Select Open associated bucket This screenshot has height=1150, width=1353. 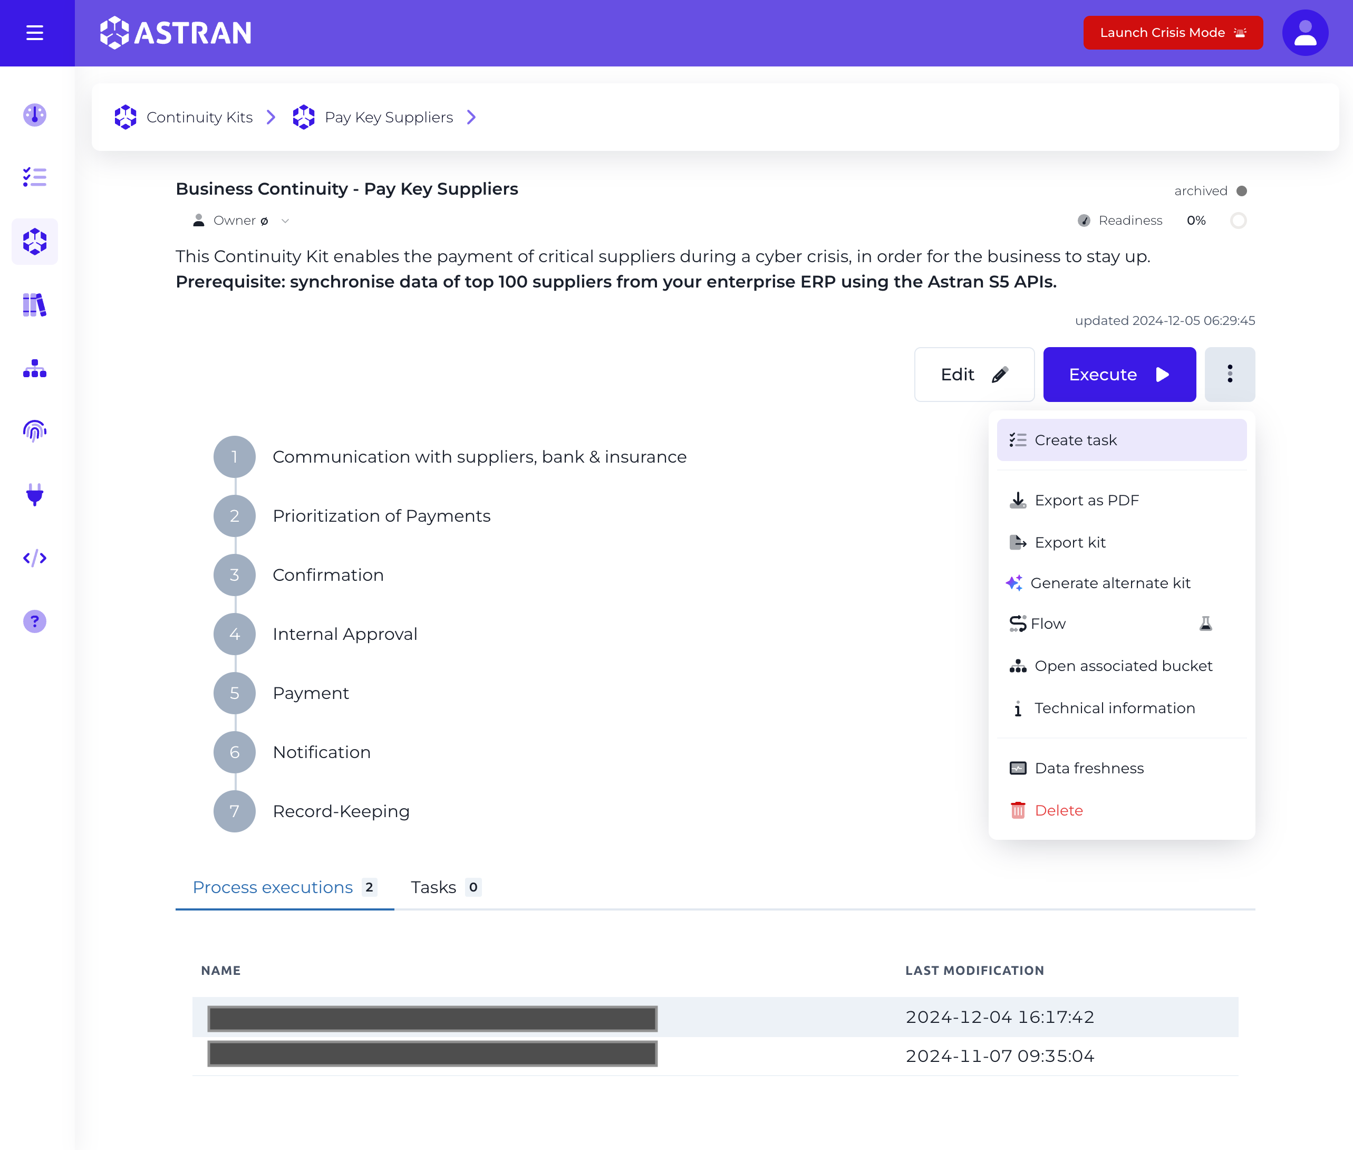point(1122,666)
